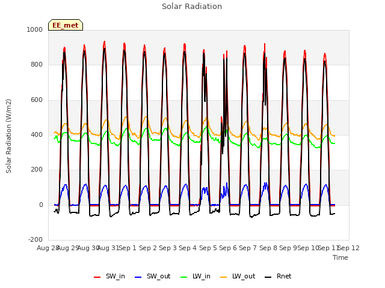
Task: Click the Time axis label
Action: [340, 257]
